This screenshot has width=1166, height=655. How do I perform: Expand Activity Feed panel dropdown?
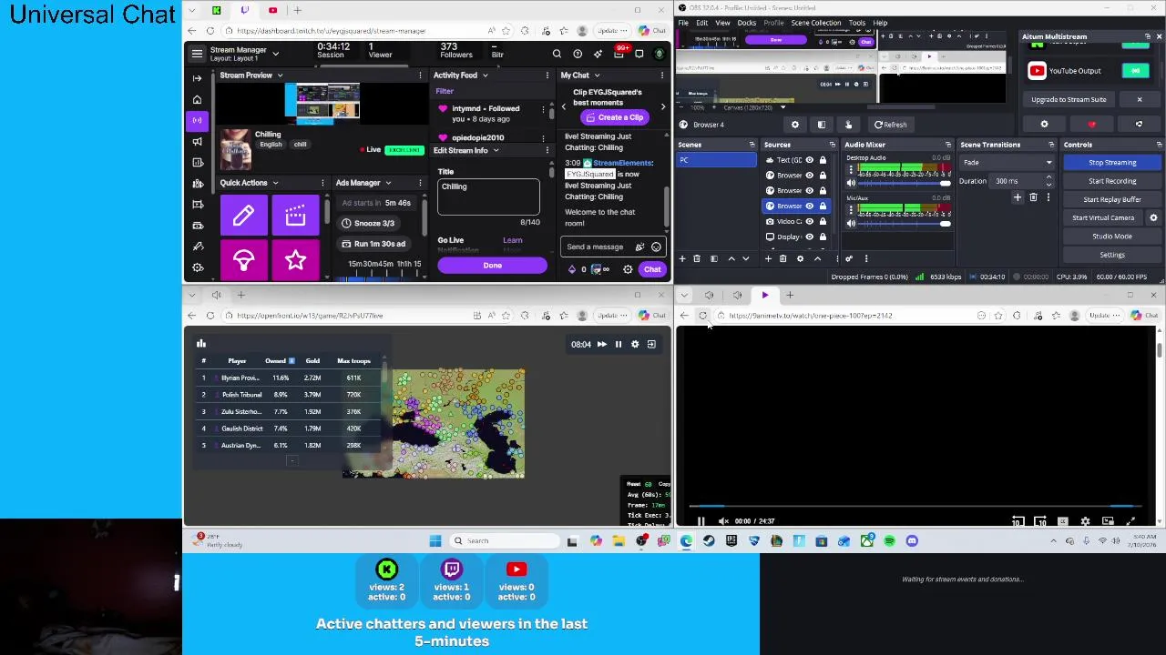tap(485, 76)
